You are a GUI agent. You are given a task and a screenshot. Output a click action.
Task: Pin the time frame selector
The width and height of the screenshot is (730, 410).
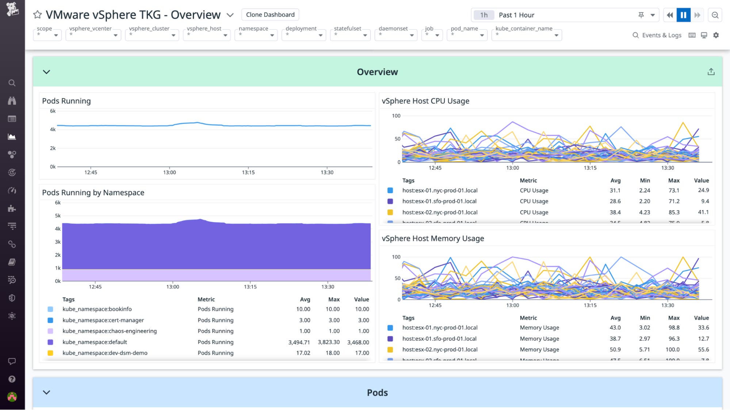point(641,15)
